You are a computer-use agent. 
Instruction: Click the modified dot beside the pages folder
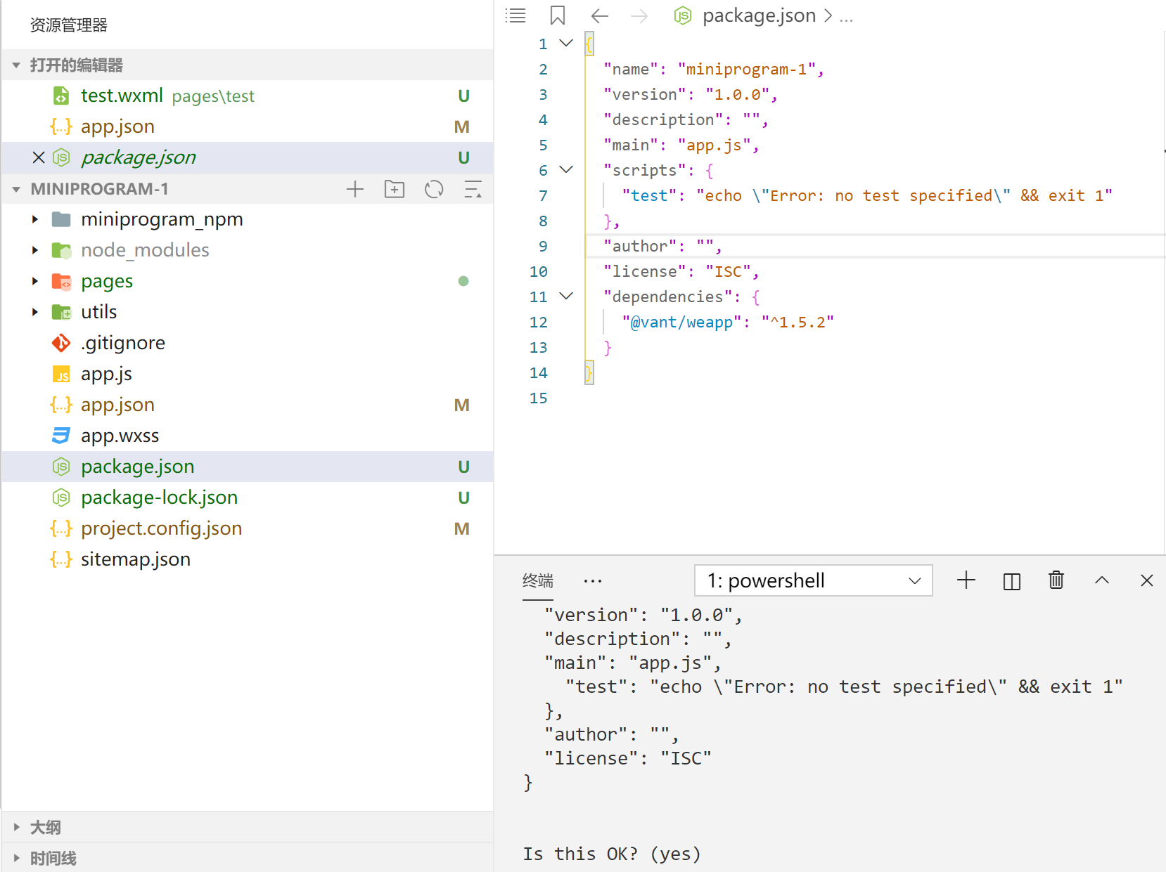(x=463, y=281)
